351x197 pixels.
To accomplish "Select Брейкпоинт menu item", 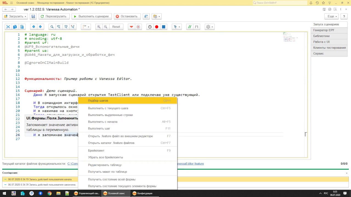I will coord(128,150).
